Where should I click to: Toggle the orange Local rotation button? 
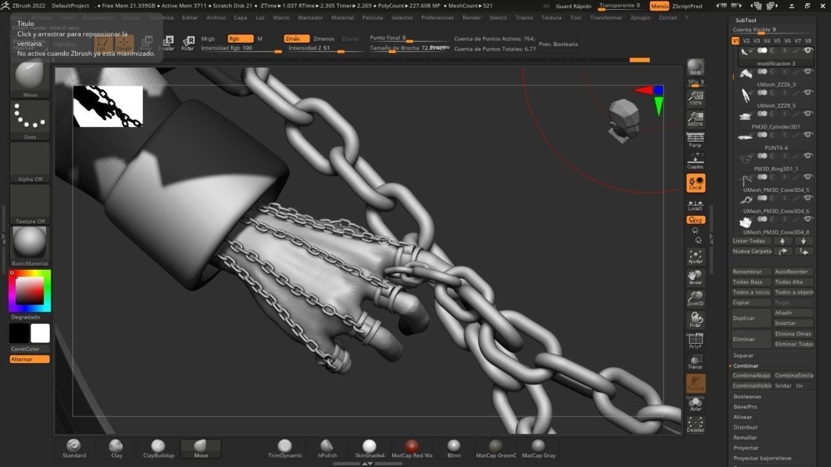point(695,183)
